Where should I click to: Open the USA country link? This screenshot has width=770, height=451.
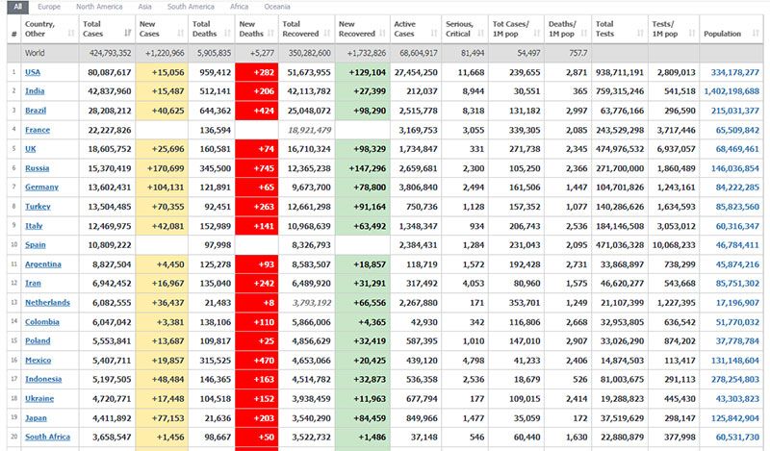coord(34,71)
